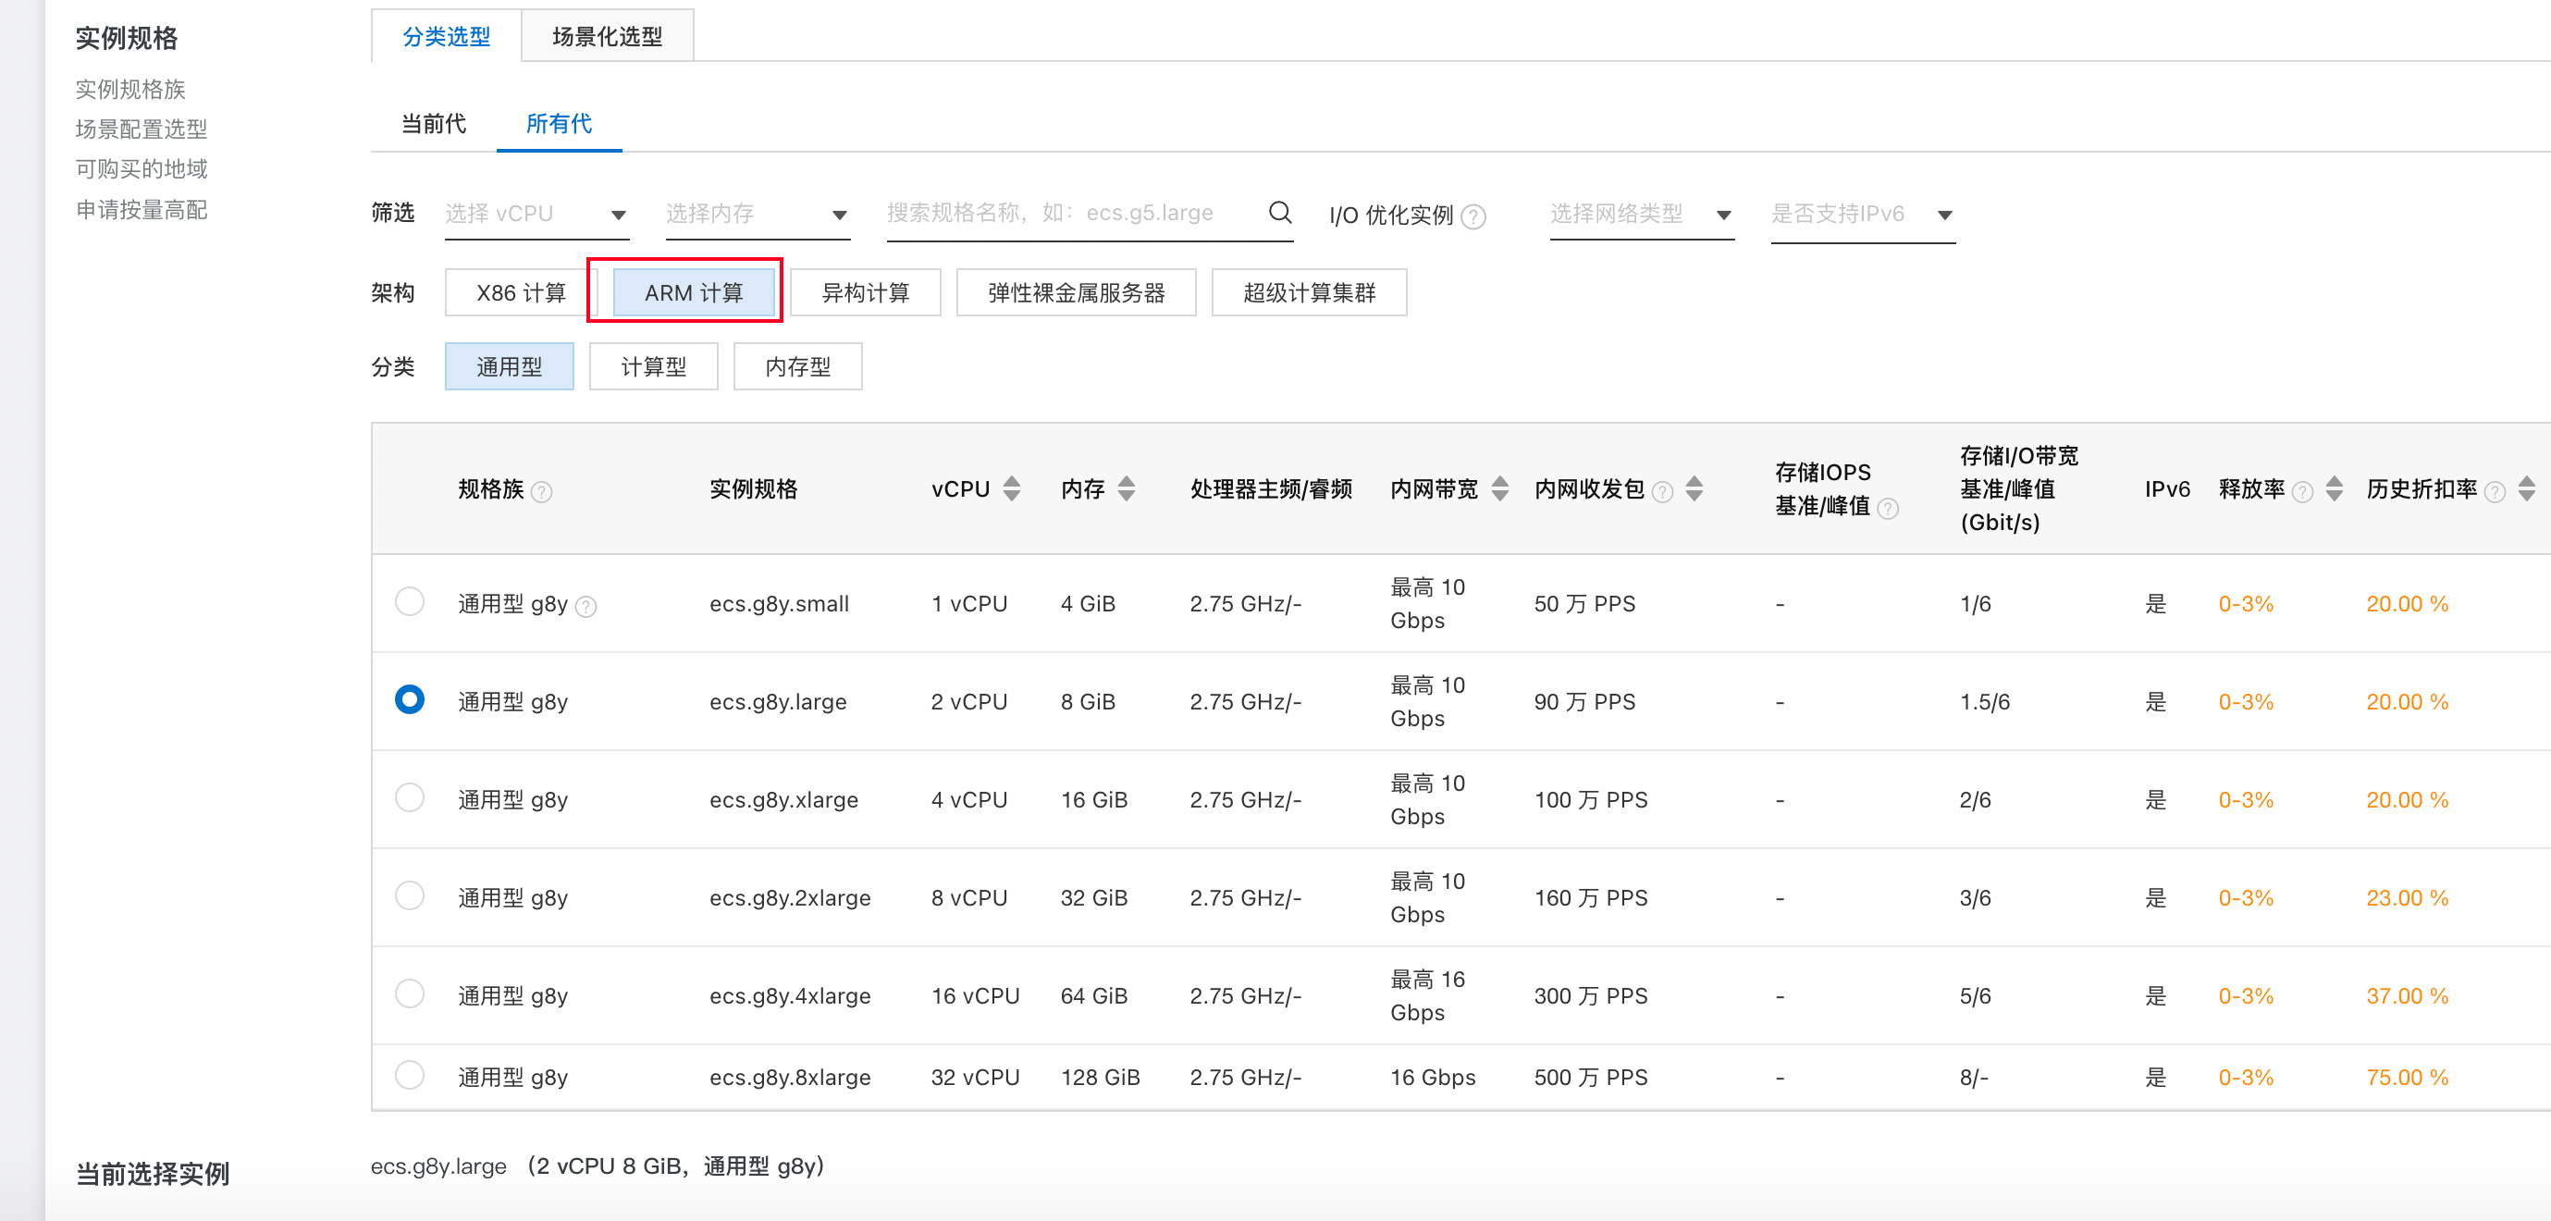The image size is (2551, 1221).
Task: Click the search magnifier icon
Action: pos(1279,213)
